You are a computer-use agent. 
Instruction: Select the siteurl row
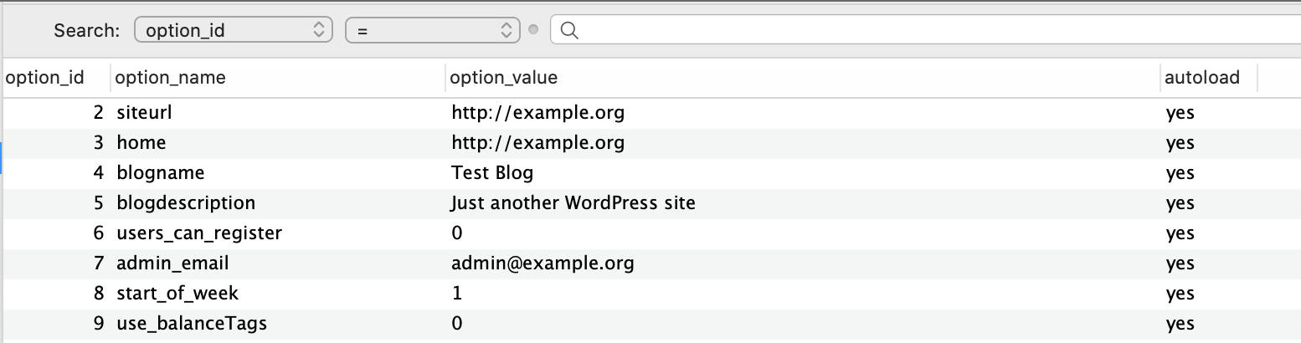click(x=650, y=112)
